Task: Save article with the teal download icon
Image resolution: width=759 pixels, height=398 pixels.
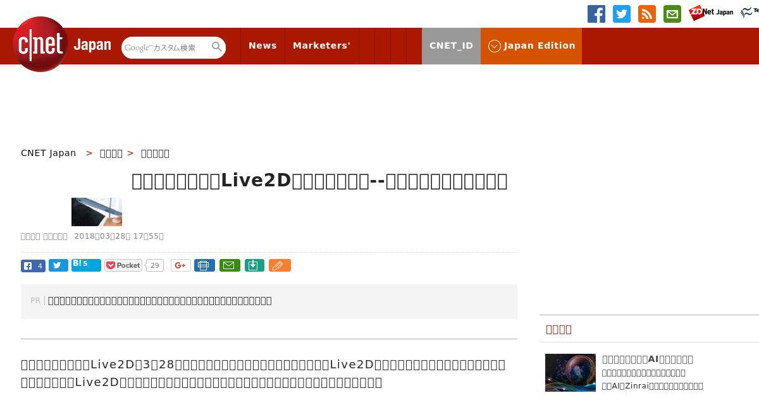Action: 254,265
